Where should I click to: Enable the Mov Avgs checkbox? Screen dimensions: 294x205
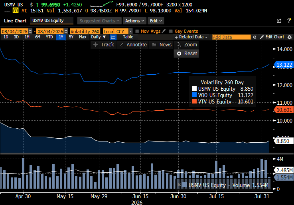tap(137, 31)
